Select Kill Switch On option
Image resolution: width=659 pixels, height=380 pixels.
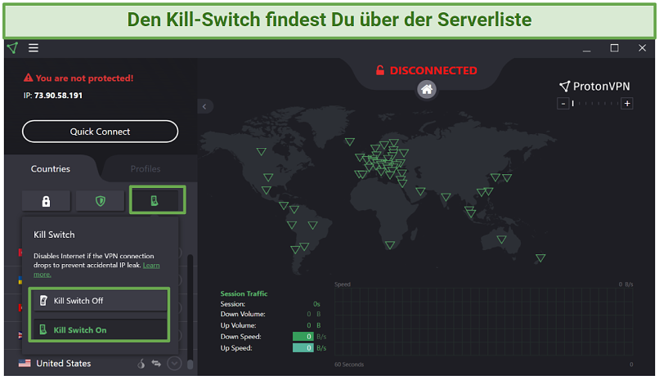pos(100,330)
